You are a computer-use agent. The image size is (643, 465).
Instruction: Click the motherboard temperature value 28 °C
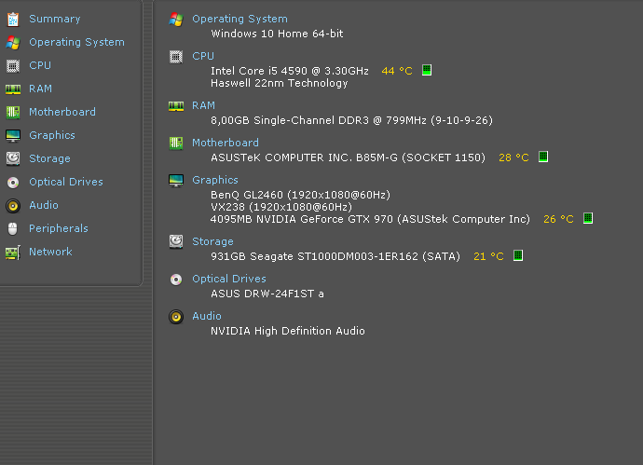(x=513, y=157)
